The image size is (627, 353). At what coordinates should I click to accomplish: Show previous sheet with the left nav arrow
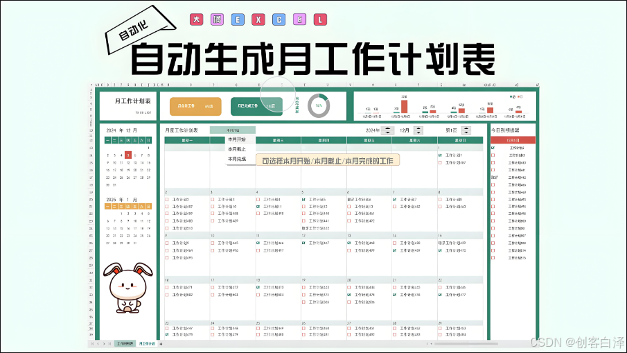[x=98, y=344]
